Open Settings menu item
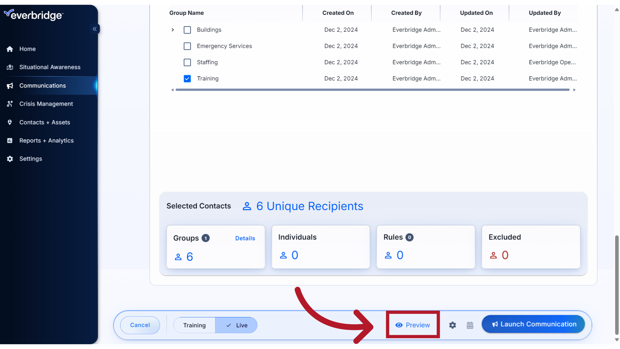This screenshot has width=620, height=349. 49,159
